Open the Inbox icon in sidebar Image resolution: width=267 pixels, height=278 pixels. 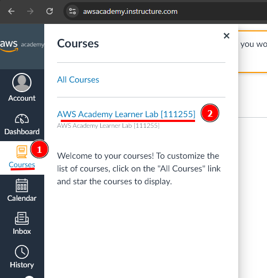point(22,218)
